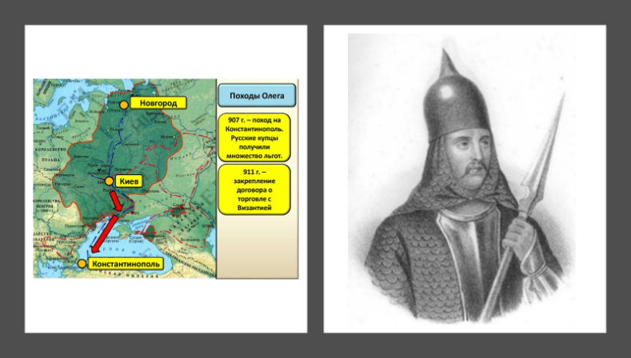Click the 'Константинополь' map label
631x358 pixels.
pos(126,264)
